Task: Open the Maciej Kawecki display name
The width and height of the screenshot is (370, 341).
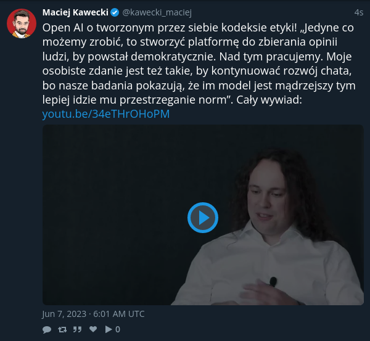Action: [75, 12]
